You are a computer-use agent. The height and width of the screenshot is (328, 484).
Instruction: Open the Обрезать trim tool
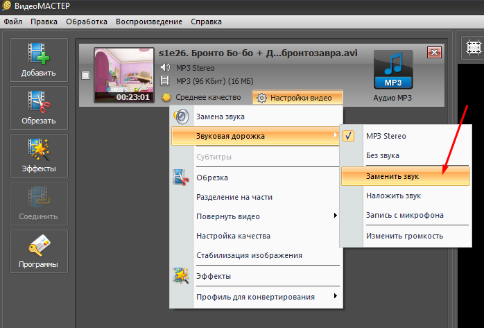(39, 108)
